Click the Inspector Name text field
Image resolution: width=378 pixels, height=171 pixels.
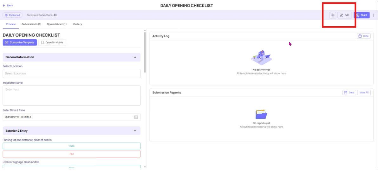71,95
